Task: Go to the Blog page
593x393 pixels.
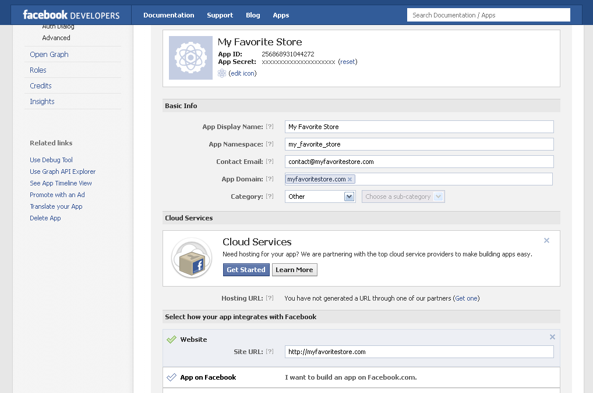Action: coord(253,15)
